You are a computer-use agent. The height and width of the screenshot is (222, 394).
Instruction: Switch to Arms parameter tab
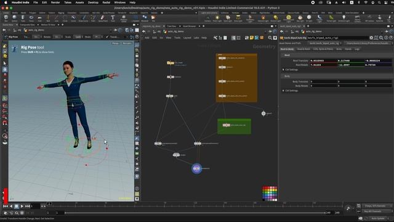point(339,49)
